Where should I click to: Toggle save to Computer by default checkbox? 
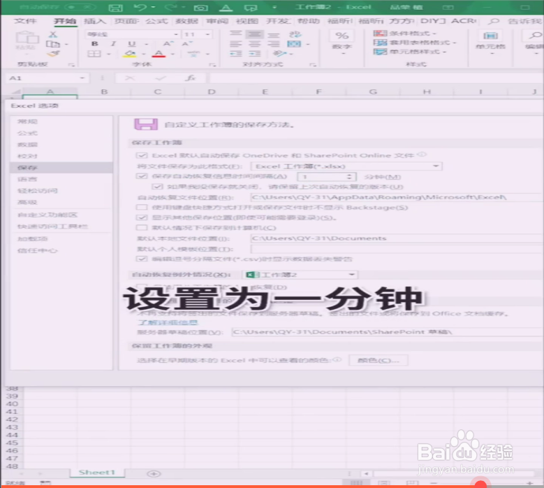click(x=142, y=228)
